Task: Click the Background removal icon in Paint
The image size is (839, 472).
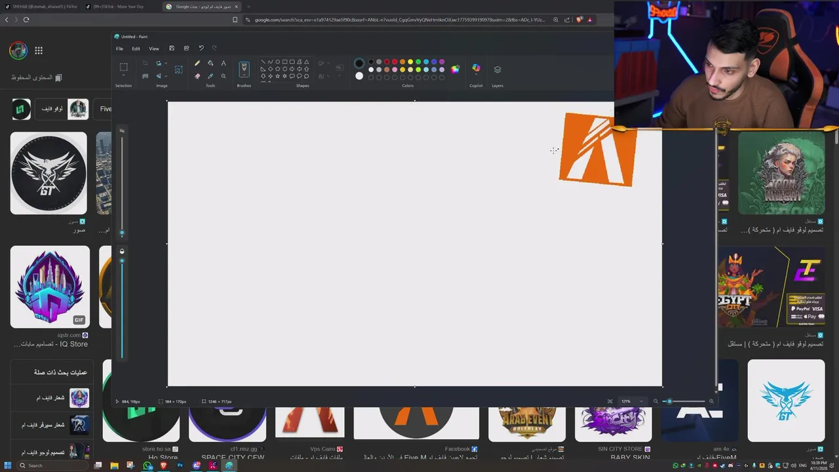Action: click(x=145, y=76)
